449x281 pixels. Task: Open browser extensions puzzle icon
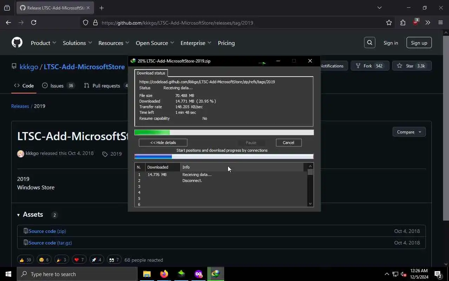(403, 22)
